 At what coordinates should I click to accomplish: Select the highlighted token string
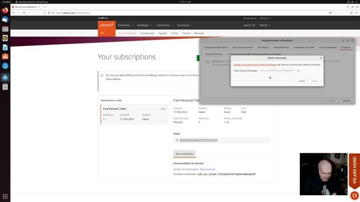(199, 140)
